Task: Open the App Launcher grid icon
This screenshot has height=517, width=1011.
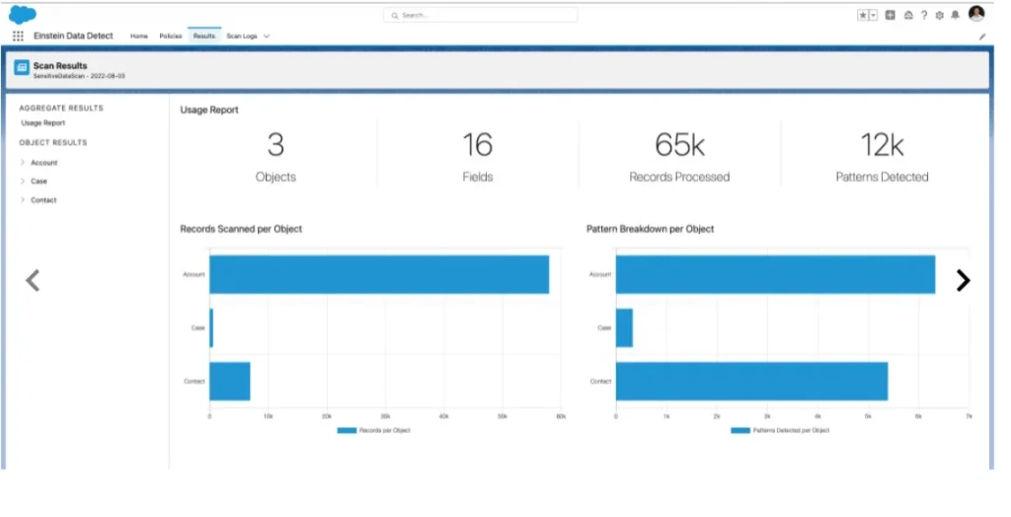Action: coord(18,37)
